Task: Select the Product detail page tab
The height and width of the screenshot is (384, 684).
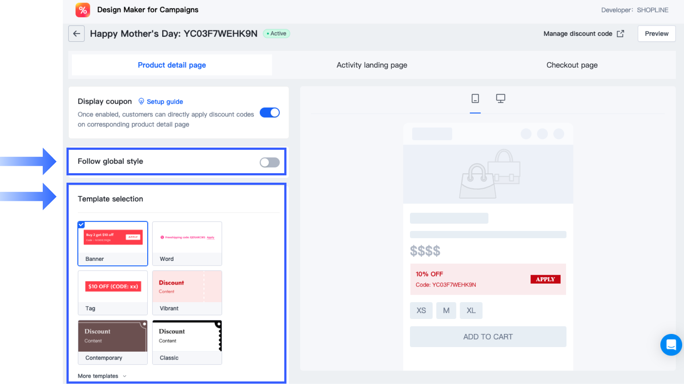Action: tap(172, 65)
